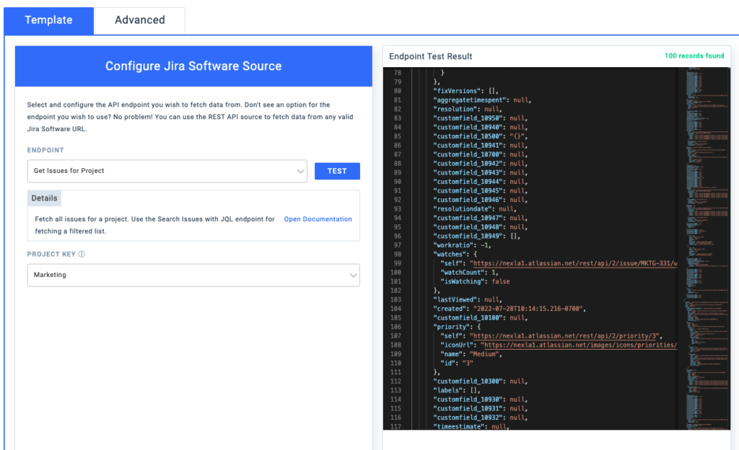Click the "labels" line

coord(457,390)
